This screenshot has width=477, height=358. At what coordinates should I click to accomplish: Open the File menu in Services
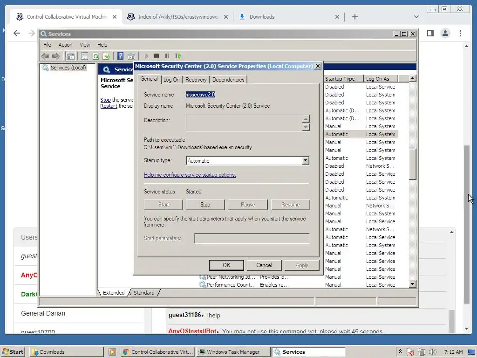47,45
